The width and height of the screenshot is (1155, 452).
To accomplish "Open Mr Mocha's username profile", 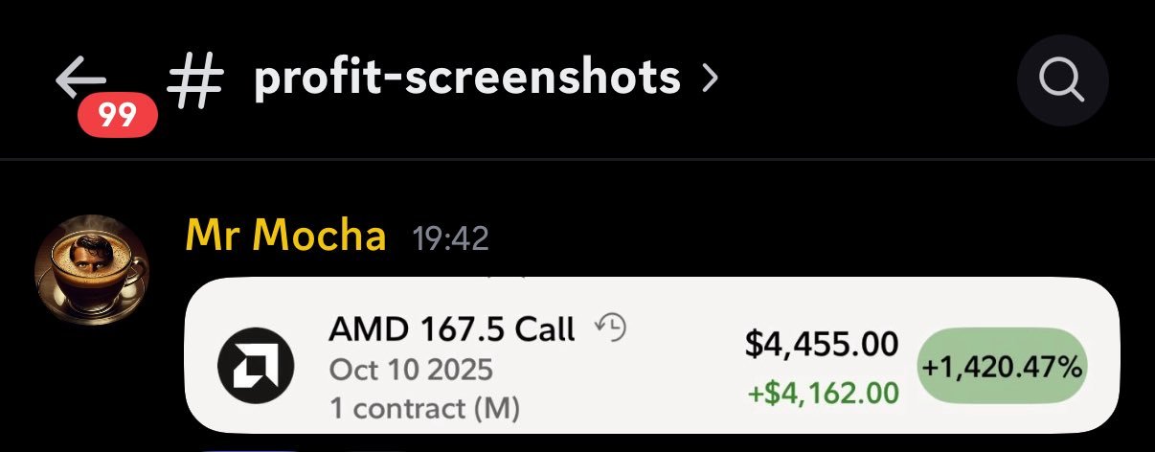I will pyautogui.click(x=285, y=236).
